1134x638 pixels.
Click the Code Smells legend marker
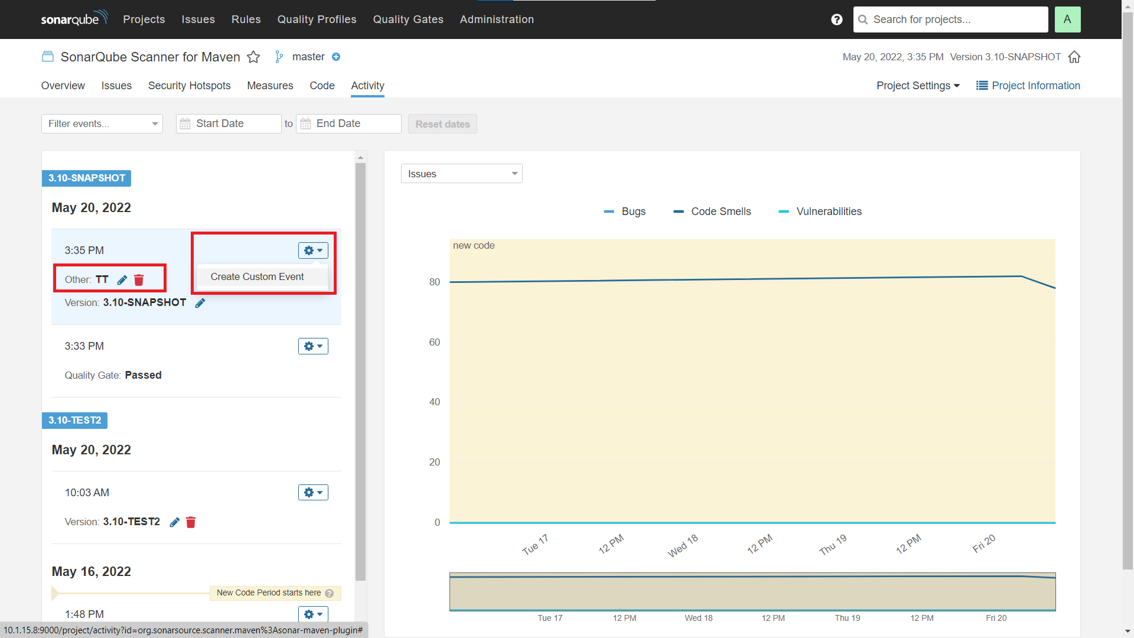(x=679, y=211)
